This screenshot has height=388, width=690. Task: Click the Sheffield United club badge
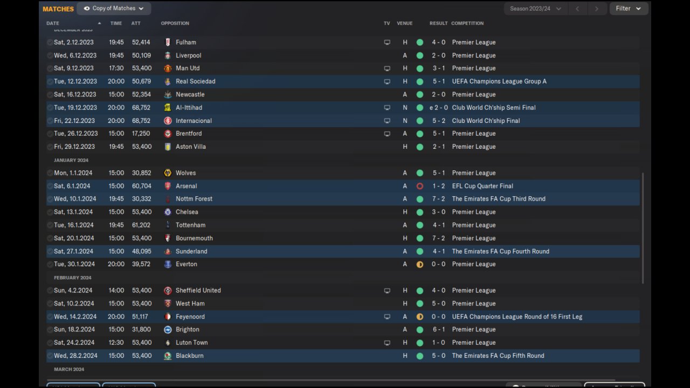[x=168, y=290]
